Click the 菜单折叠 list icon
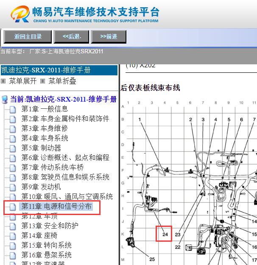Image resolution: width=257 pixels, height=265 pixels. (x=42, y=81)
